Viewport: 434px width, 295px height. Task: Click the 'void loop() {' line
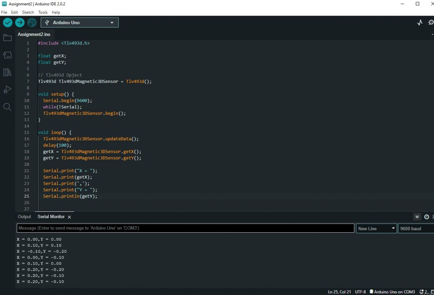[54, 132]
